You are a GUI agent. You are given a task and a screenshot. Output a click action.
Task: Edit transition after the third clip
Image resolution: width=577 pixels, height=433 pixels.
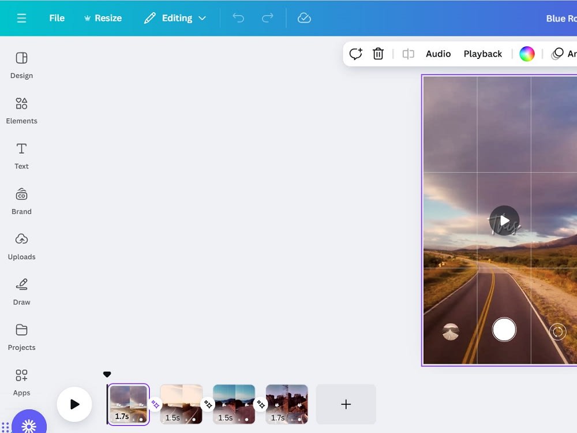(x=261, y=405)
